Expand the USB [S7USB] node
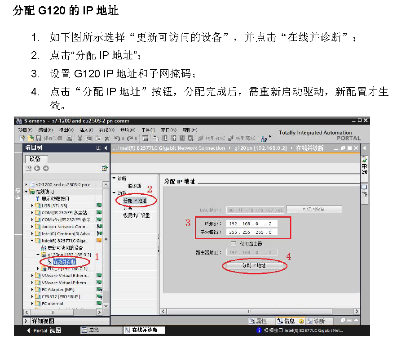Screen dimensions: 397x340 pyautogui.click(x=32, y=206)
